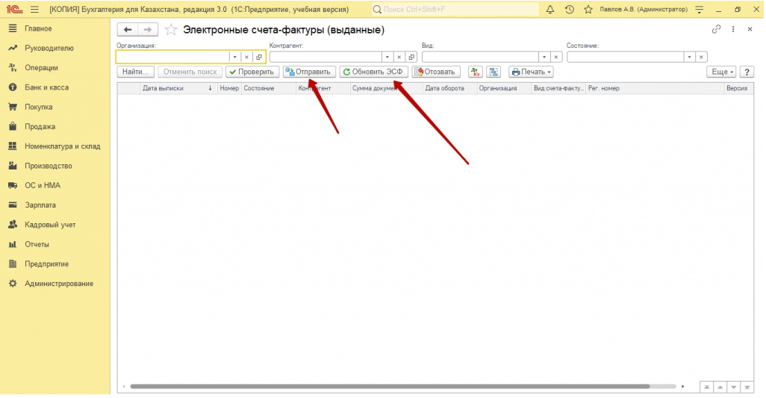Screen dimensions: 766x398
Task: Open the history clock icon
Action: tap(570, 10)
